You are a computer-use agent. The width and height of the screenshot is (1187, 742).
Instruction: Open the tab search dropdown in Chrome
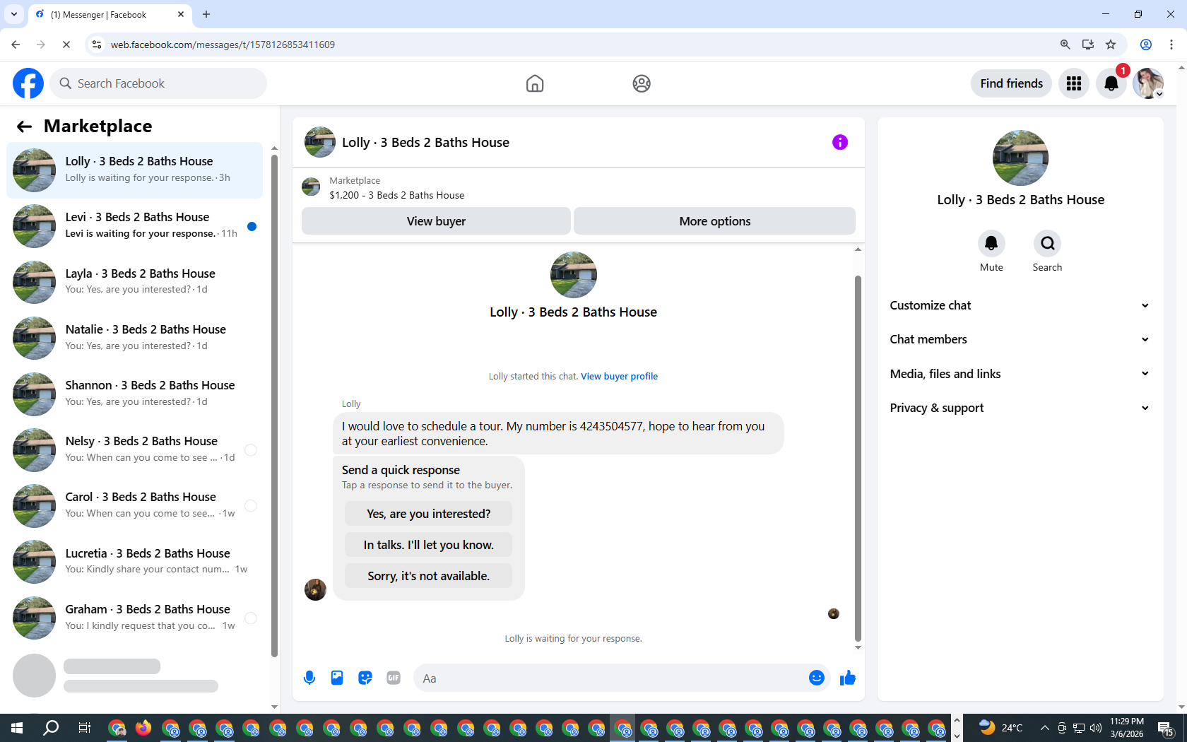pos(14,14)
